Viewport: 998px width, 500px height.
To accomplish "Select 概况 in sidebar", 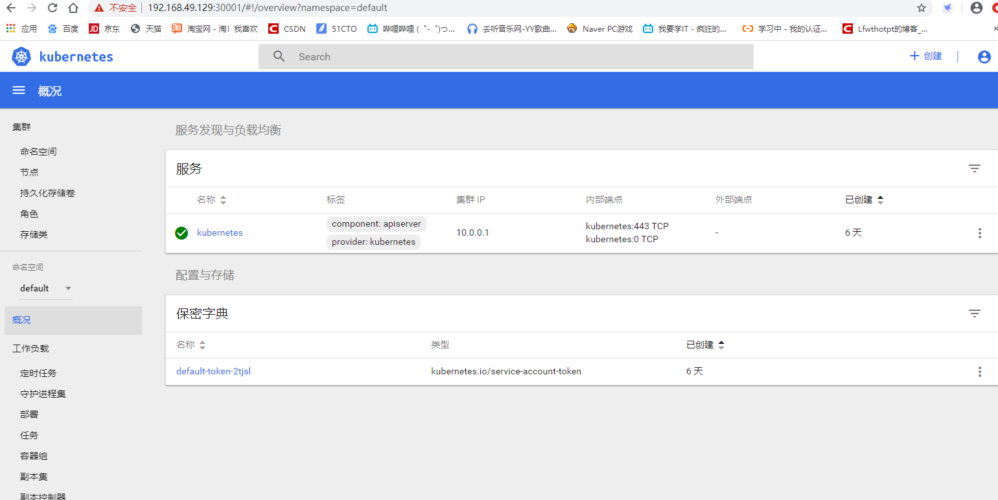I will (x=73, y=321).
